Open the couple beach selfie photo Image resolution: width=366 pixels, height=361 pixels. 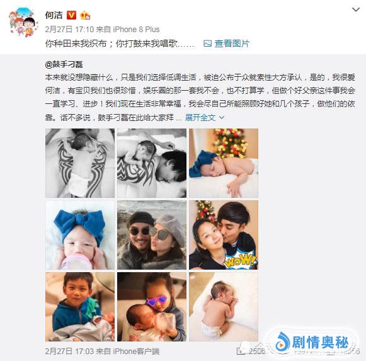click(x=152, y=235)
